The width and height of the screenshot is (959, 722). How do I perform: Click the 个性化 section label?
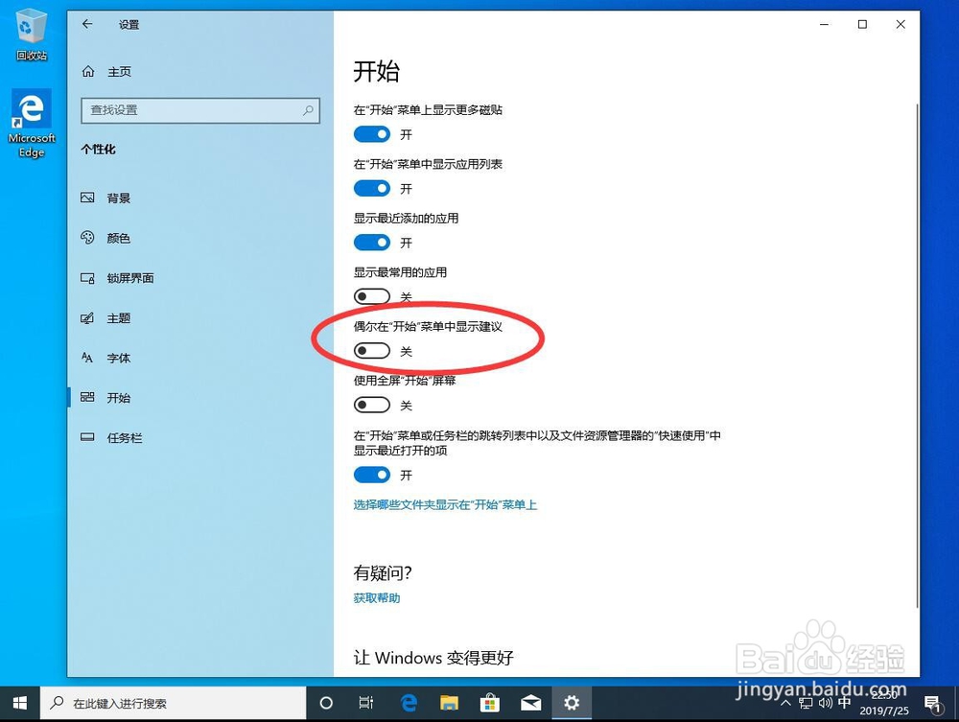point(99,150)
